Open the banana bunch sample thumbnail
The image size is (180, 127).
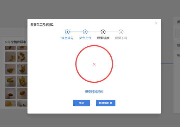point(22,69)
